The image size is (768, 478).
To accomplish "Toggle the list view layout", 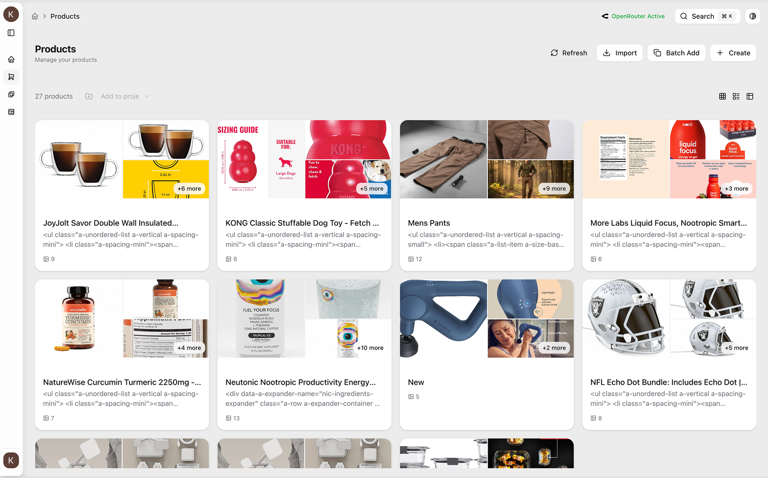I will (736, 96).
